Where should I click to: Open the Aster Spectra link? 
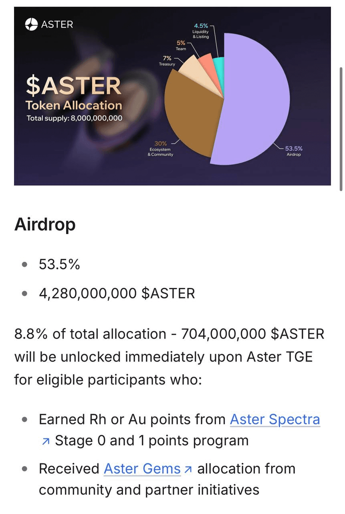(x=274, y=419)
